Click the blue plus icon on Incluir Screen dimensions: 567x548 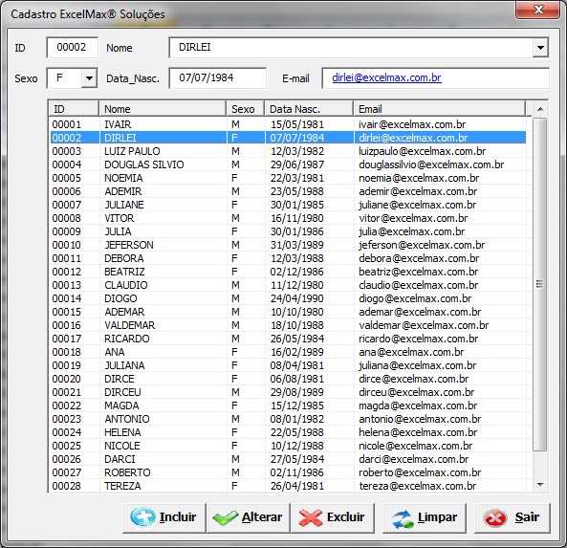[142, 517]
